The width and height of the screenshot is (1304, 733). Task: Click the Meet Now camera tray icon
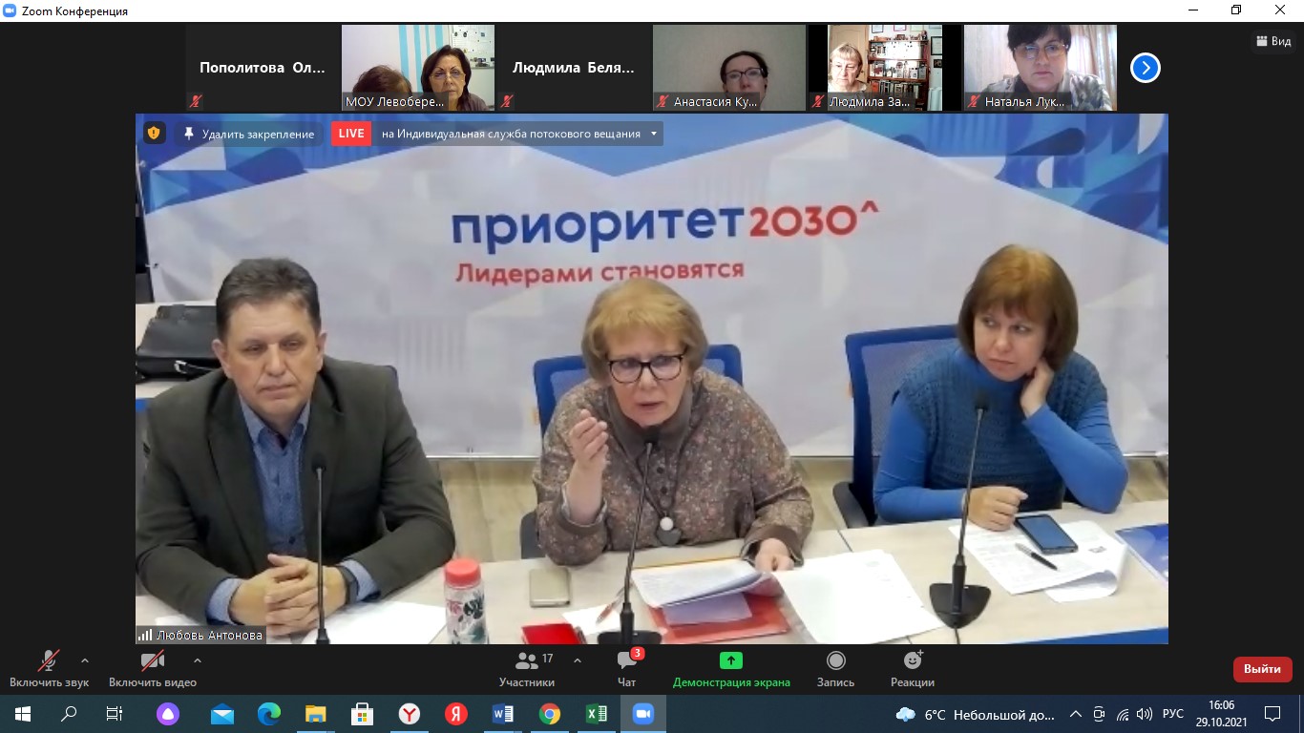1100,714
